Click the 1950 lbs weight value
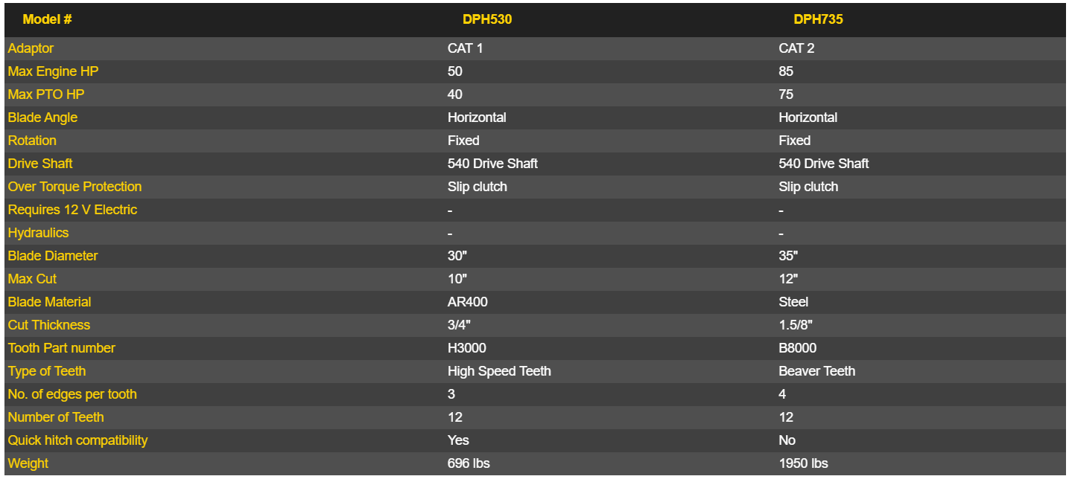Image resolution: width=1069 pixels, height=482 pixels. point(803,463)
